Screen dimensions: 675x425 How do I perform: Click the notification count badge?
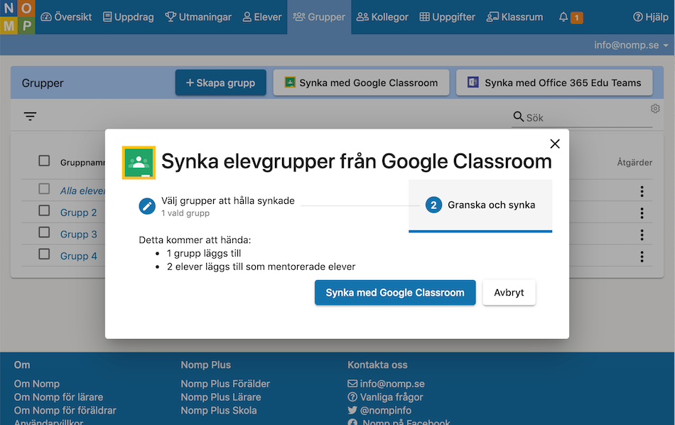click(x=577, y=18)
